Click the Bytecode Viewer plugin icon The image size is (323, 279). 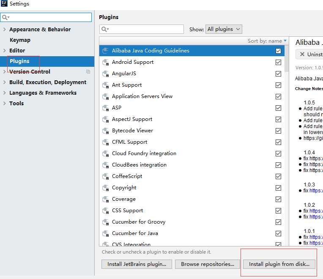point(106,131)
